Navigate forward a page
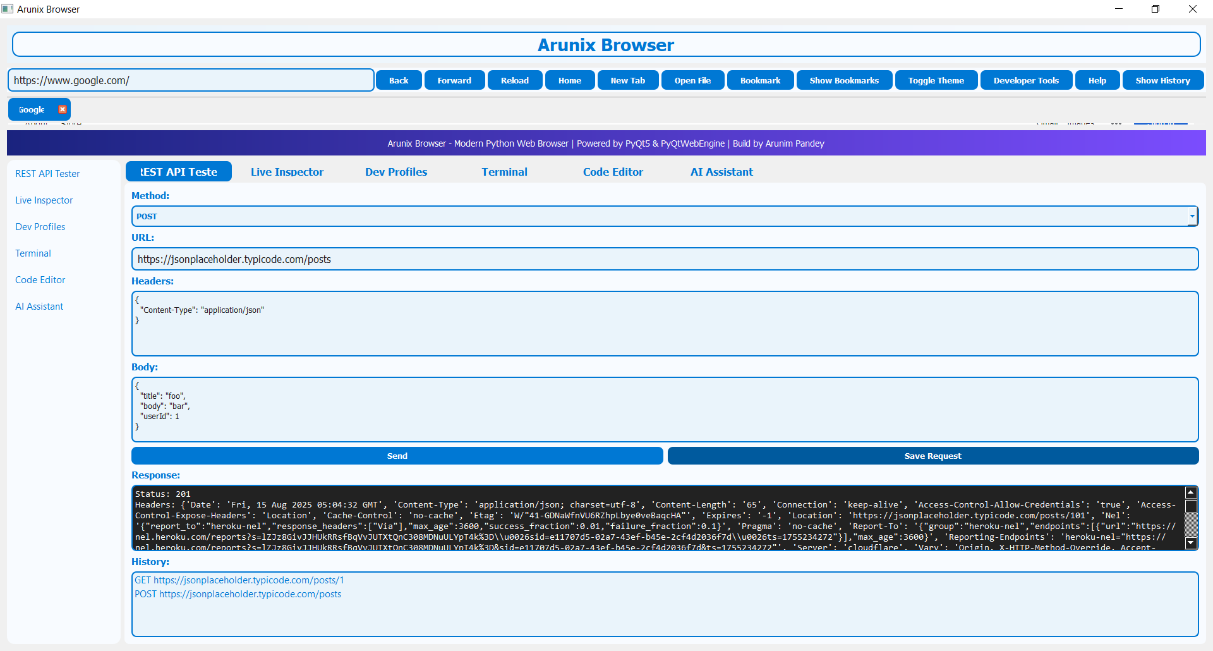The width and height of the screenshot is (1213, 651). click(454, 80)
